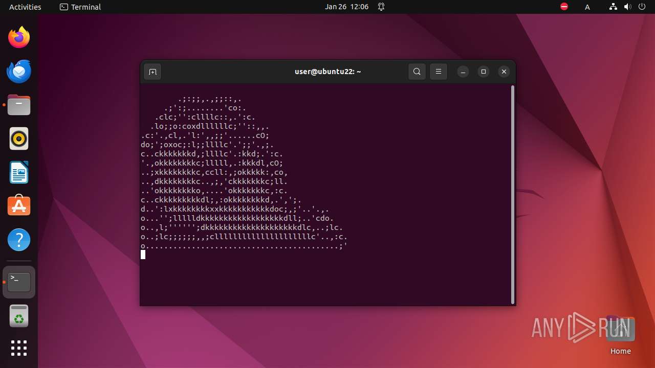Image resolution: width=655 pixels, height=368 pixels.
Task: Click the notification bell icon
Action: (381, 7)
